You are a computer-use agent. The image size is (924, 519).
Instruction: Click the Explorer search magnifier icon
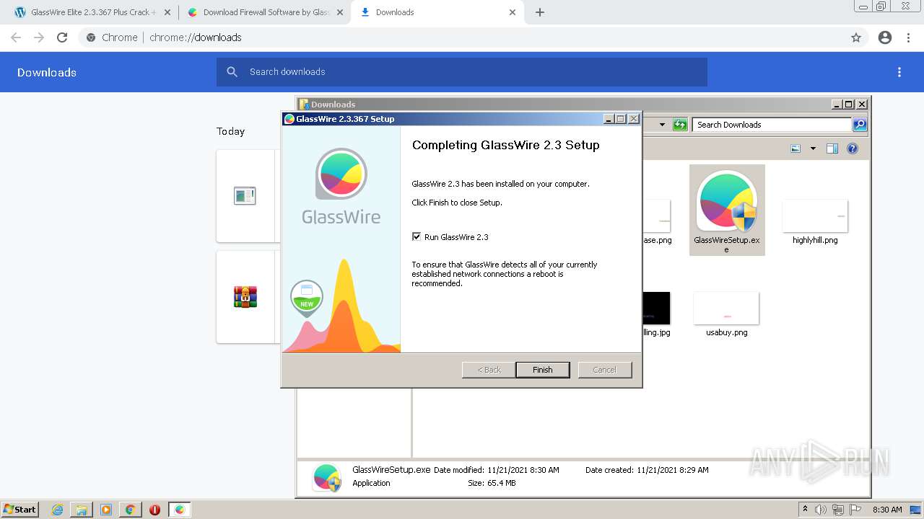click(x=860, y=125)
